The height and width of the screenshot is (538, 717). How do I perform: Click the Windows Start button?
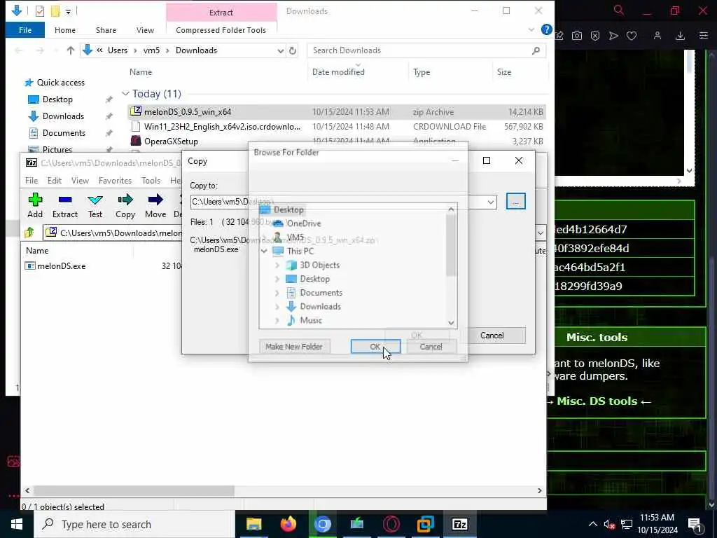click(17, 524)
